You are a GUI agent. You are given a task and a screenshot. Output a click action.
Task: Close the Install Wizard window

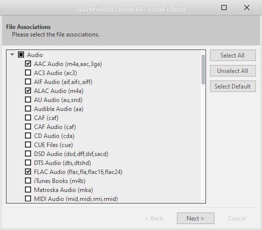tap(246, 7)
